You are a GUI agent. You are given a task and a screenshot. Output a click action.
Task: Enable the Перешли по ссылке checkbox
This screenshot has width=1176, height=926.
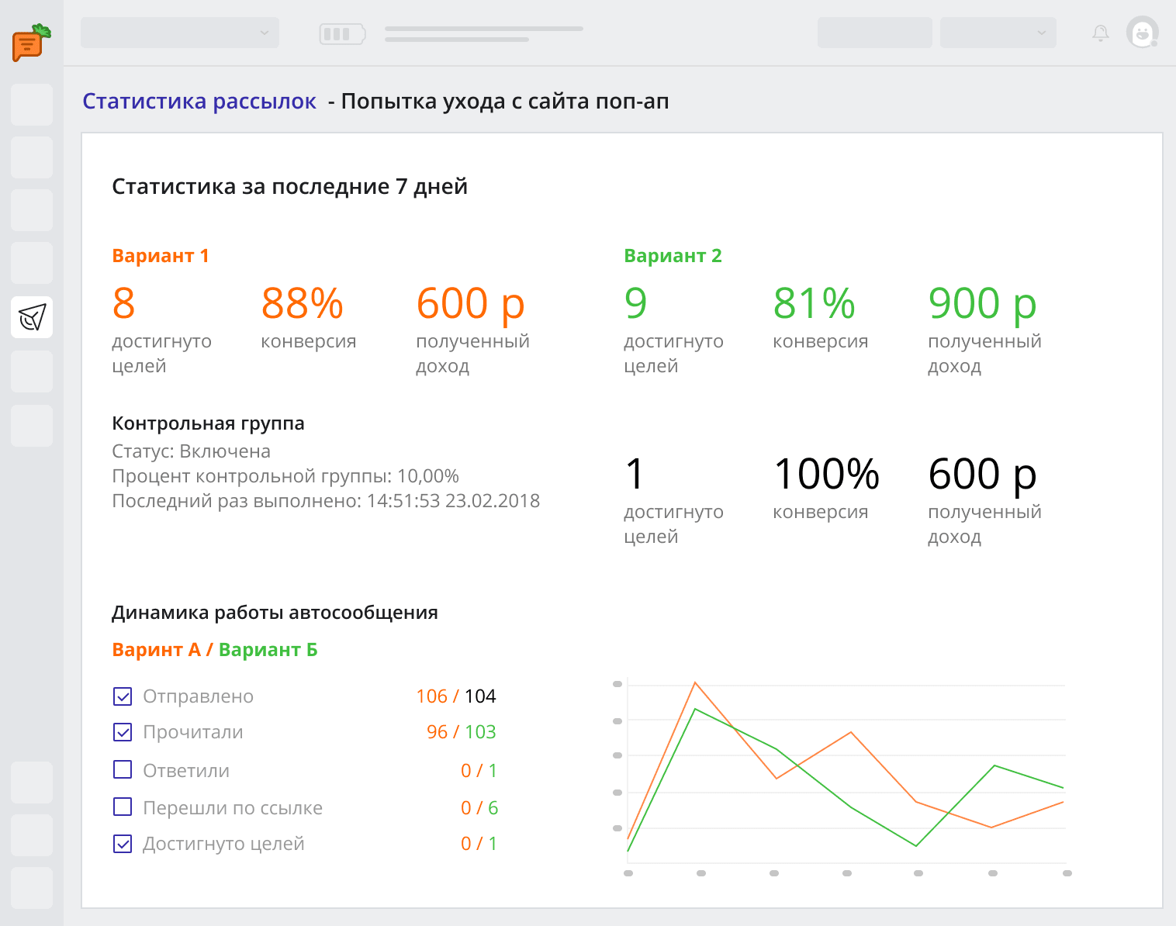click(123, 807)
